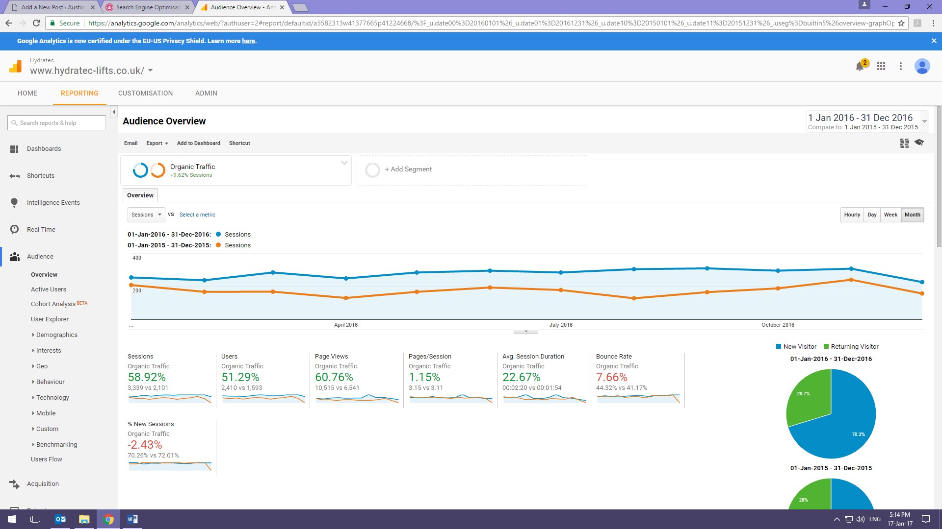Click the 'here' link in the banner
This screenshot has height=529, width=942.
tap(248, 41)
